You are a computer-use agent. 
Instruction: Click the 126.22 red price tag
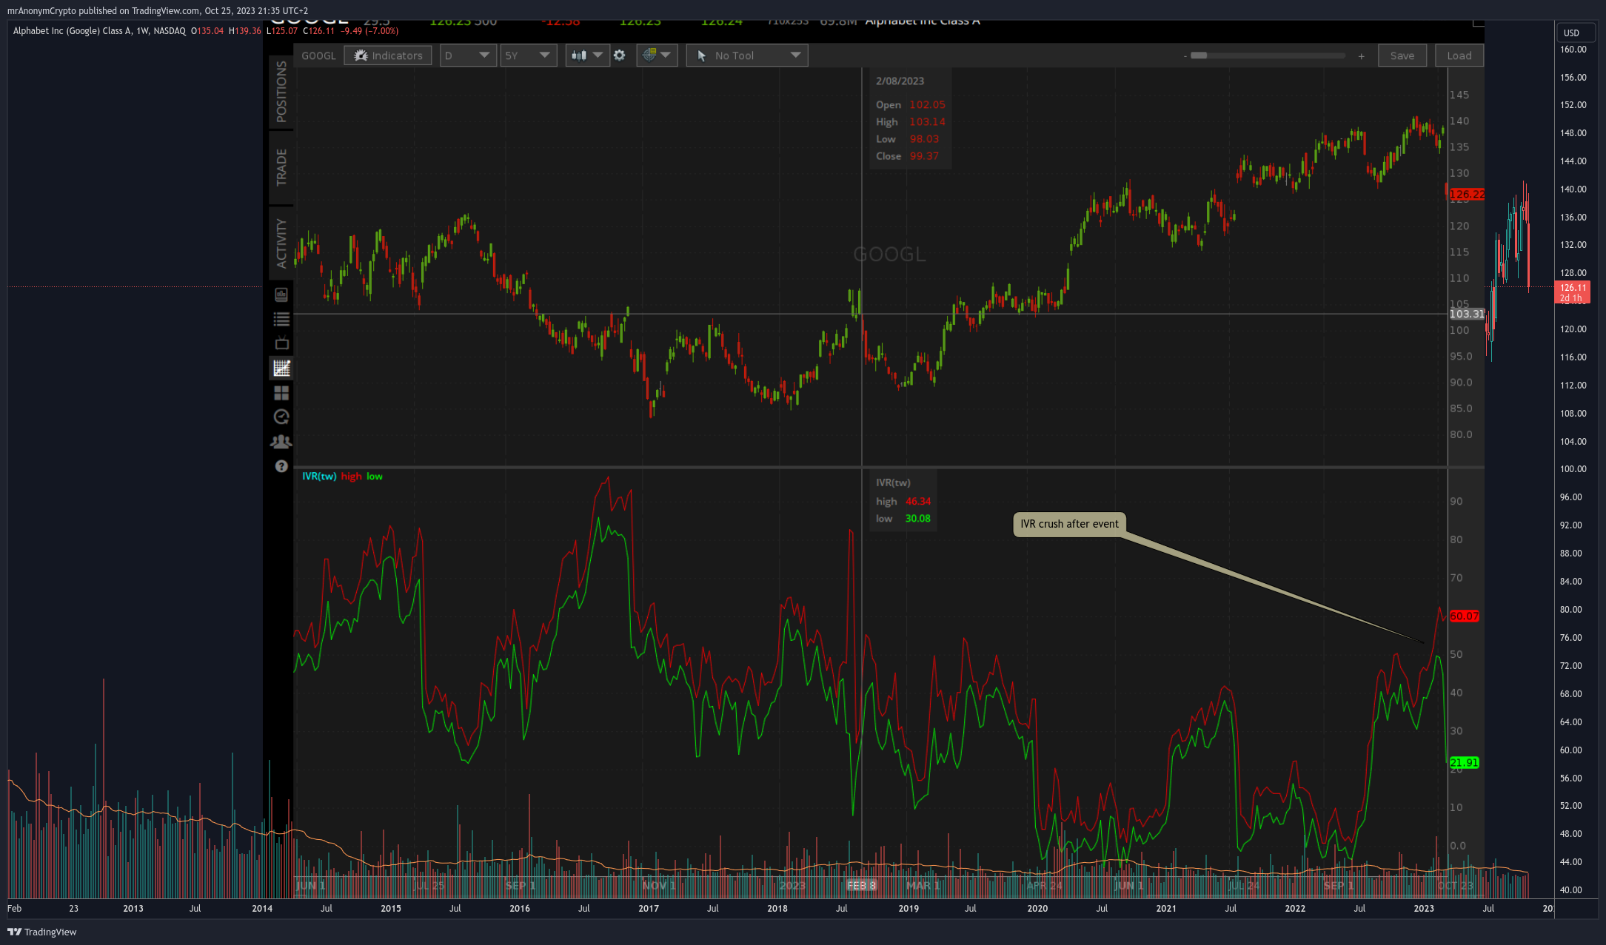[x=1466, y=194]
